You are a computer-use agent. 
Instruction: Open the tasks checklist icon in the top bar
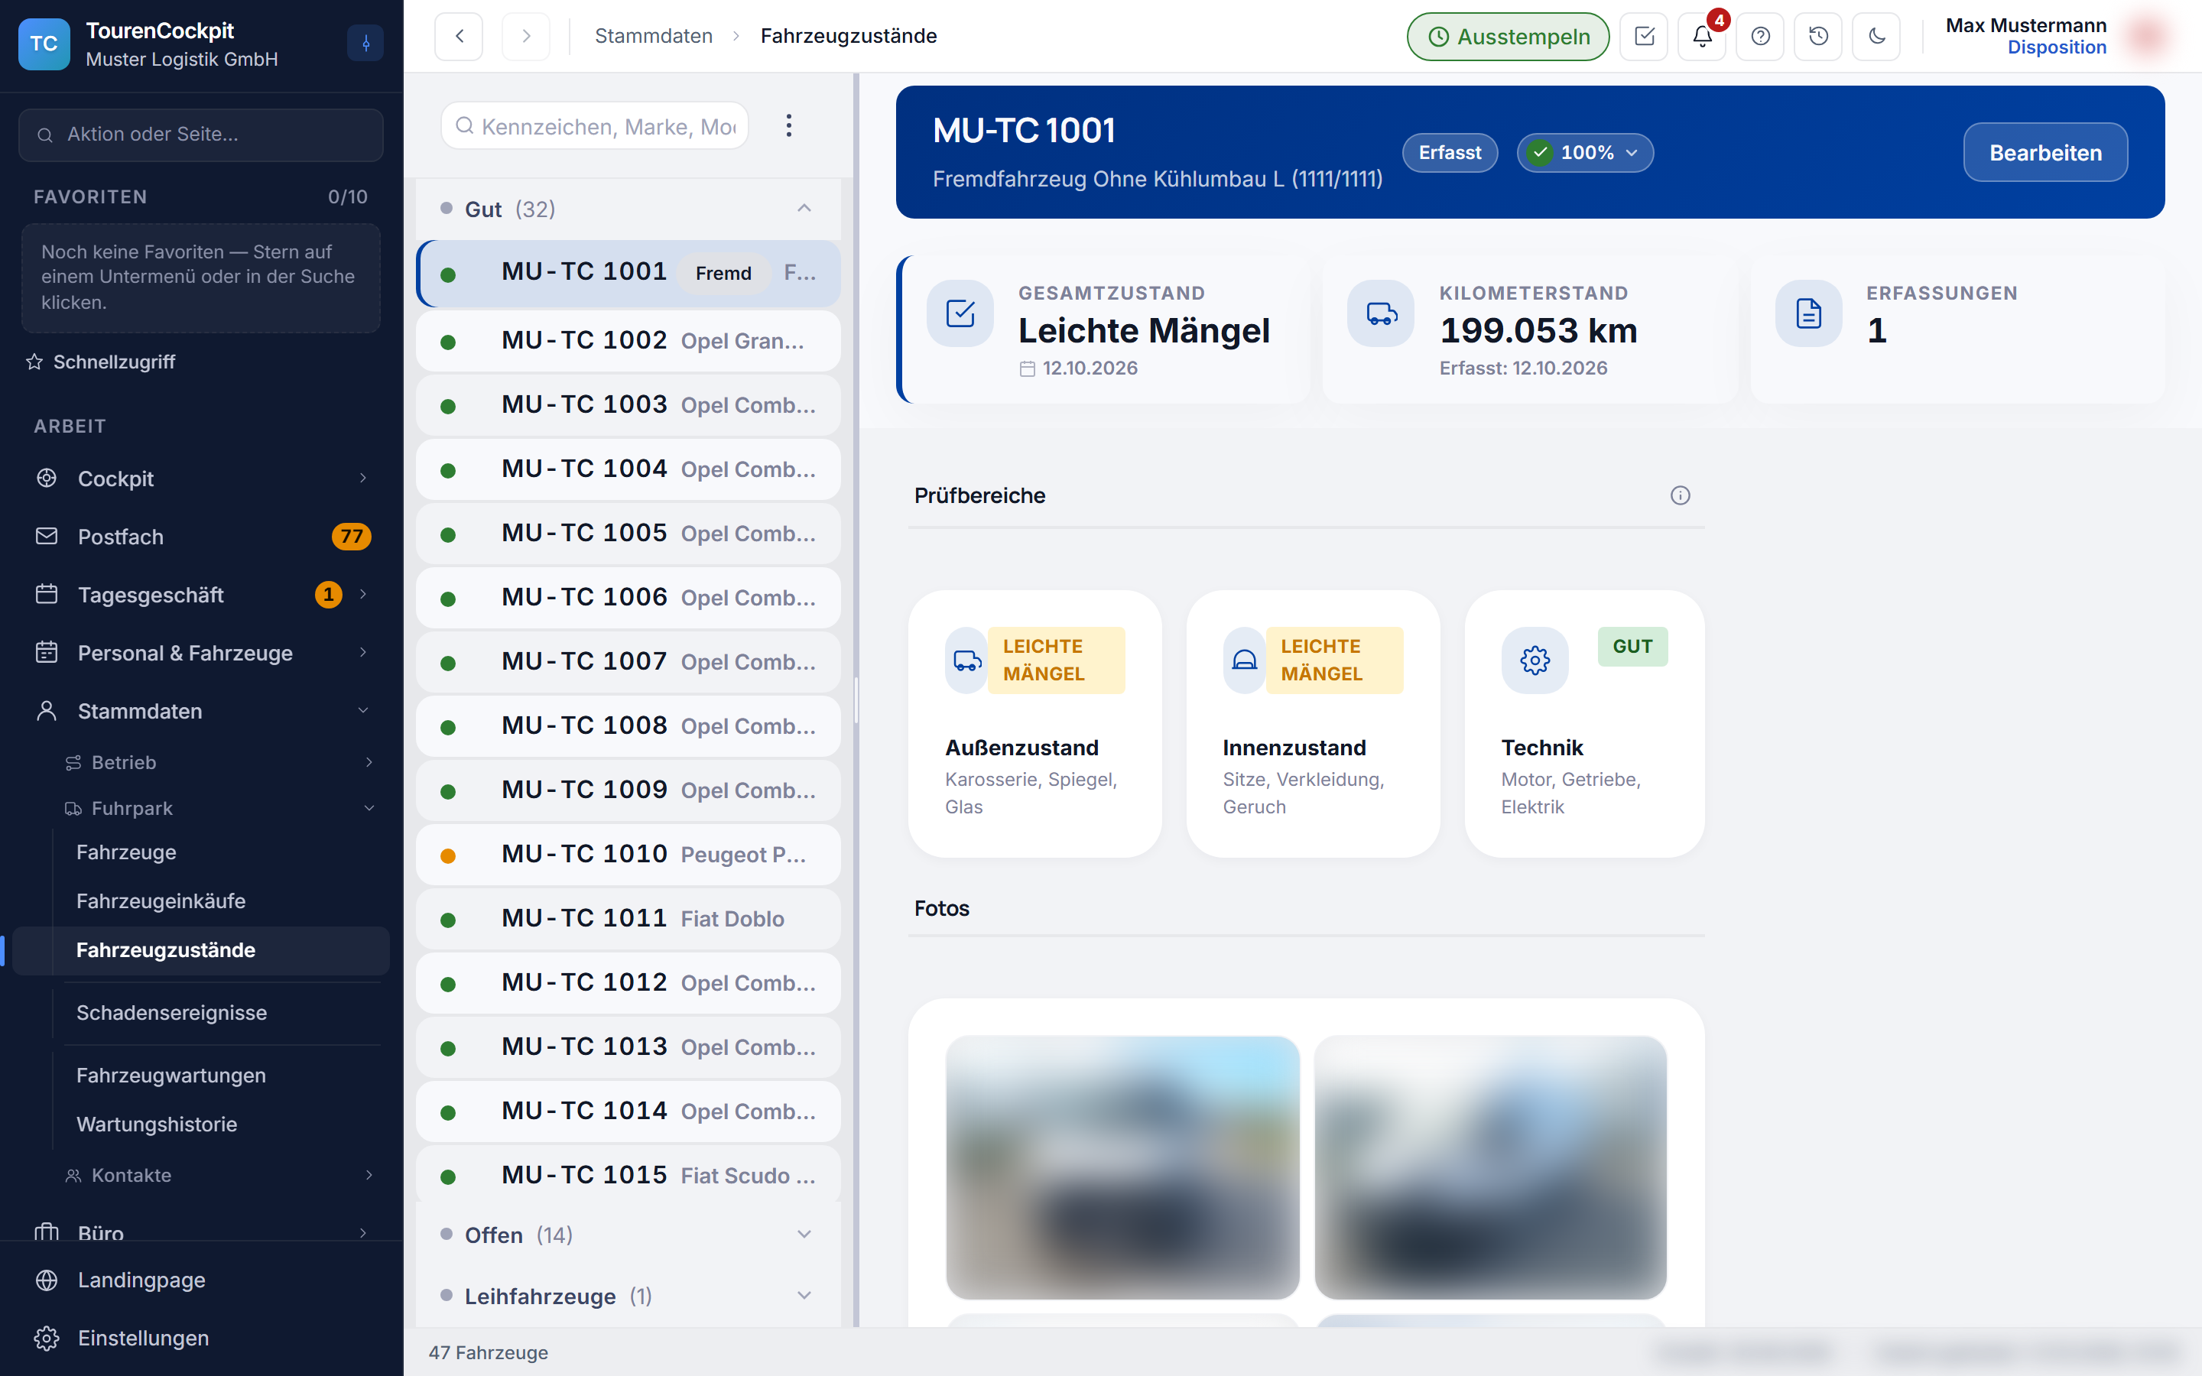[x=1644, y=37]
